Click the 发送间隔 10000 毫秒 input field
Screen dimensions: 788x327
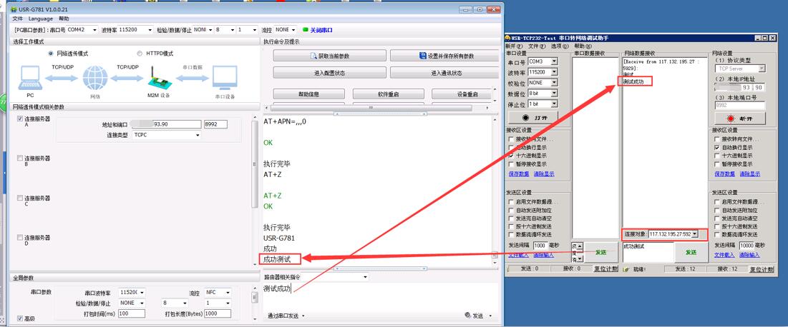pos(747,246)
